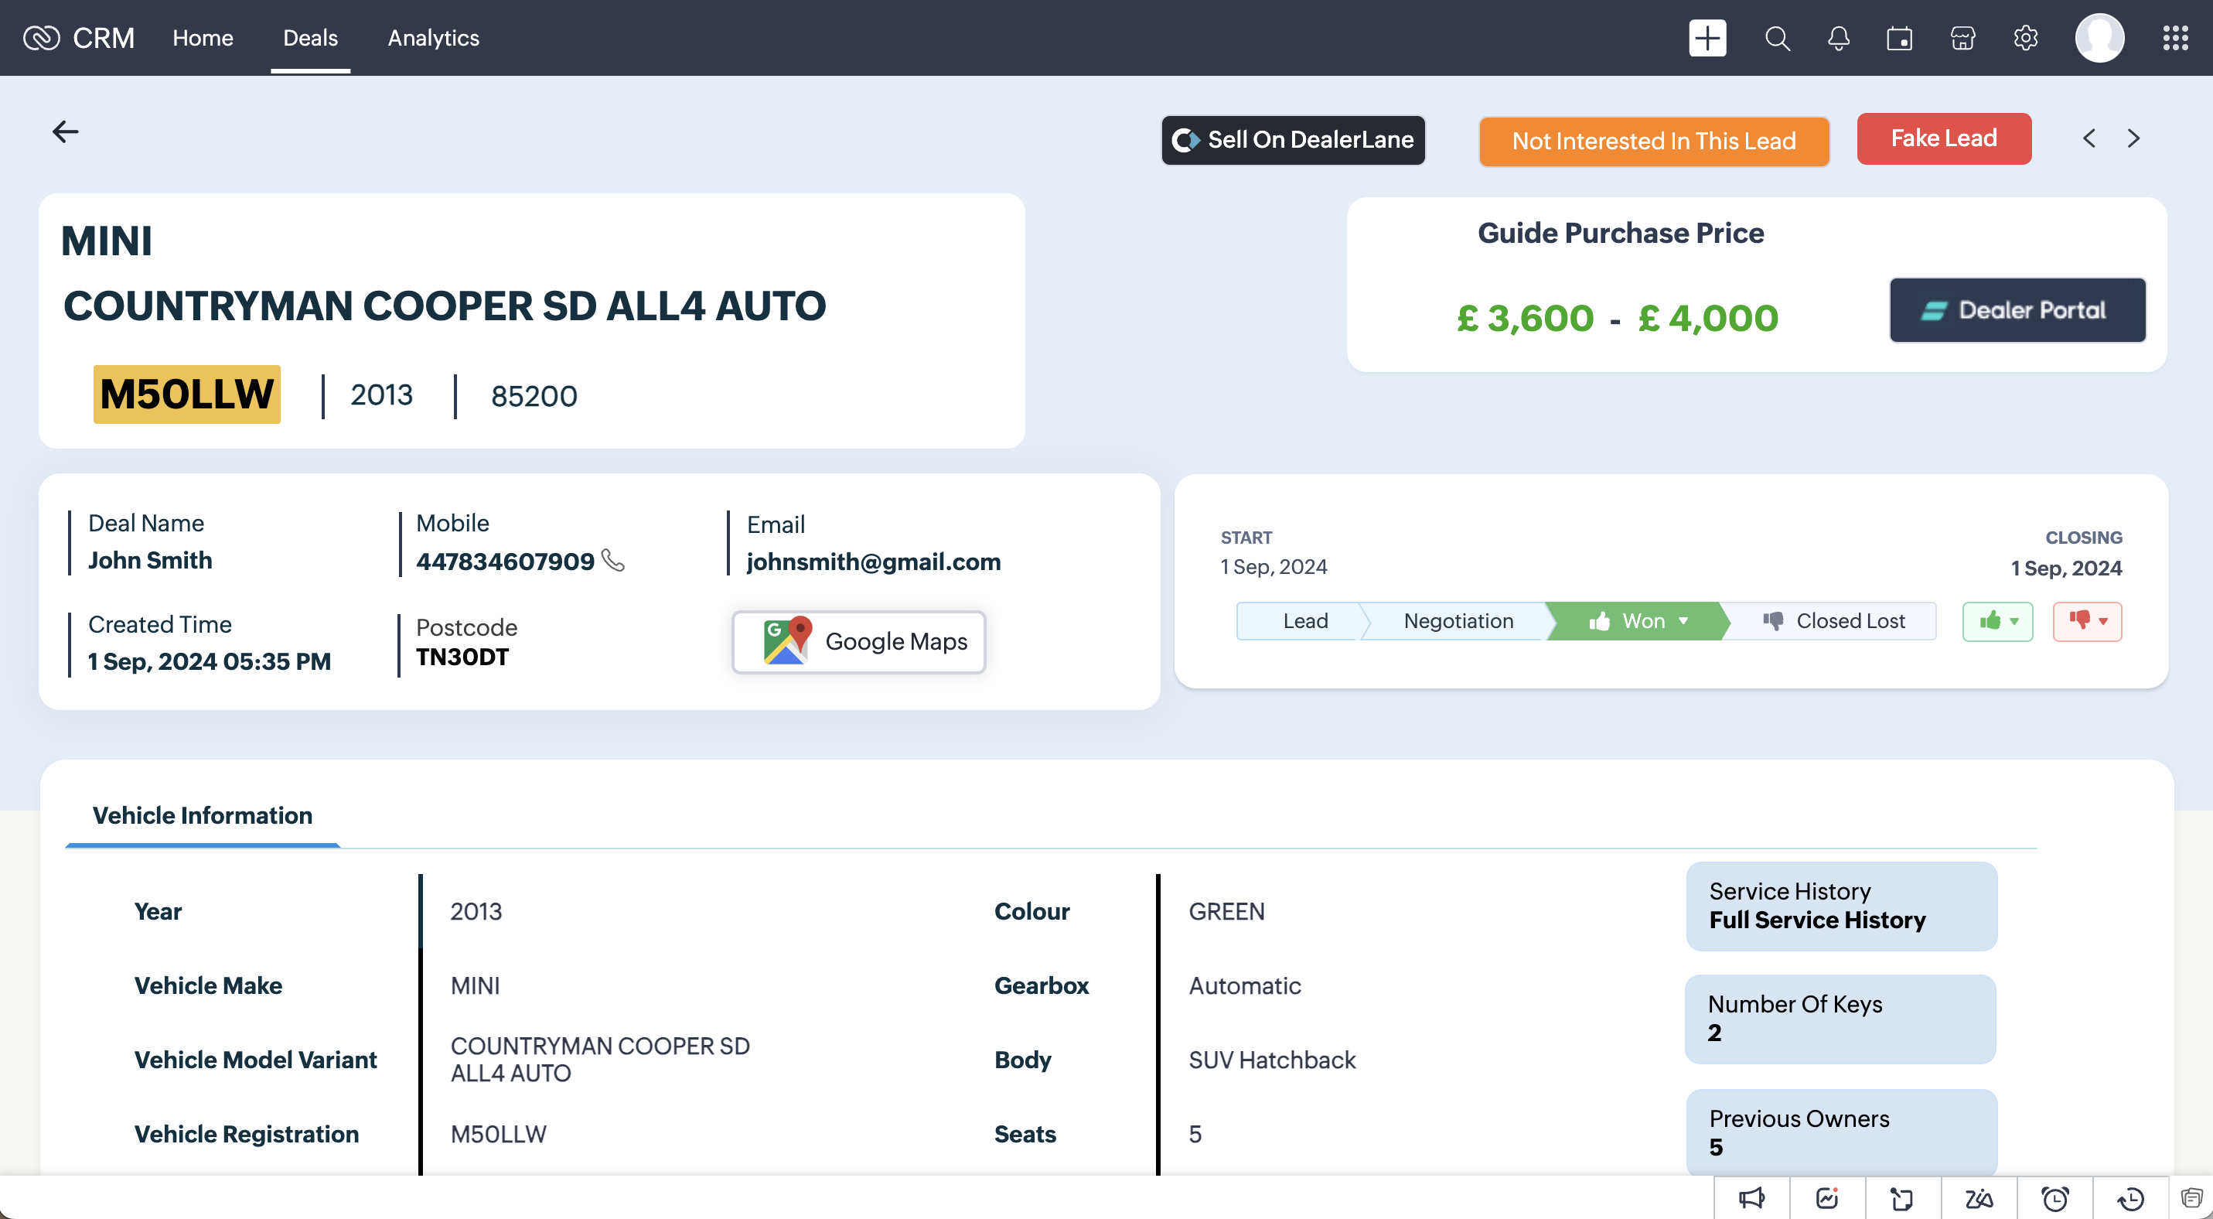Mark as Fake Lead button

1944,138
